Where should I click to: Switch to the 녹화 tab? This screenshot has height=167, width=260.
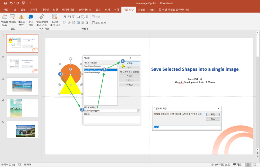pos(116,10)
